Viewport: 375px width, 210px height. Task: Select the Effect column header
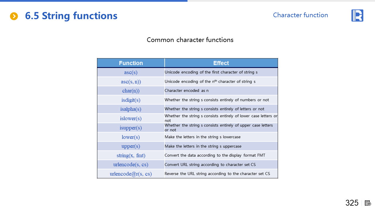(221, 63)
